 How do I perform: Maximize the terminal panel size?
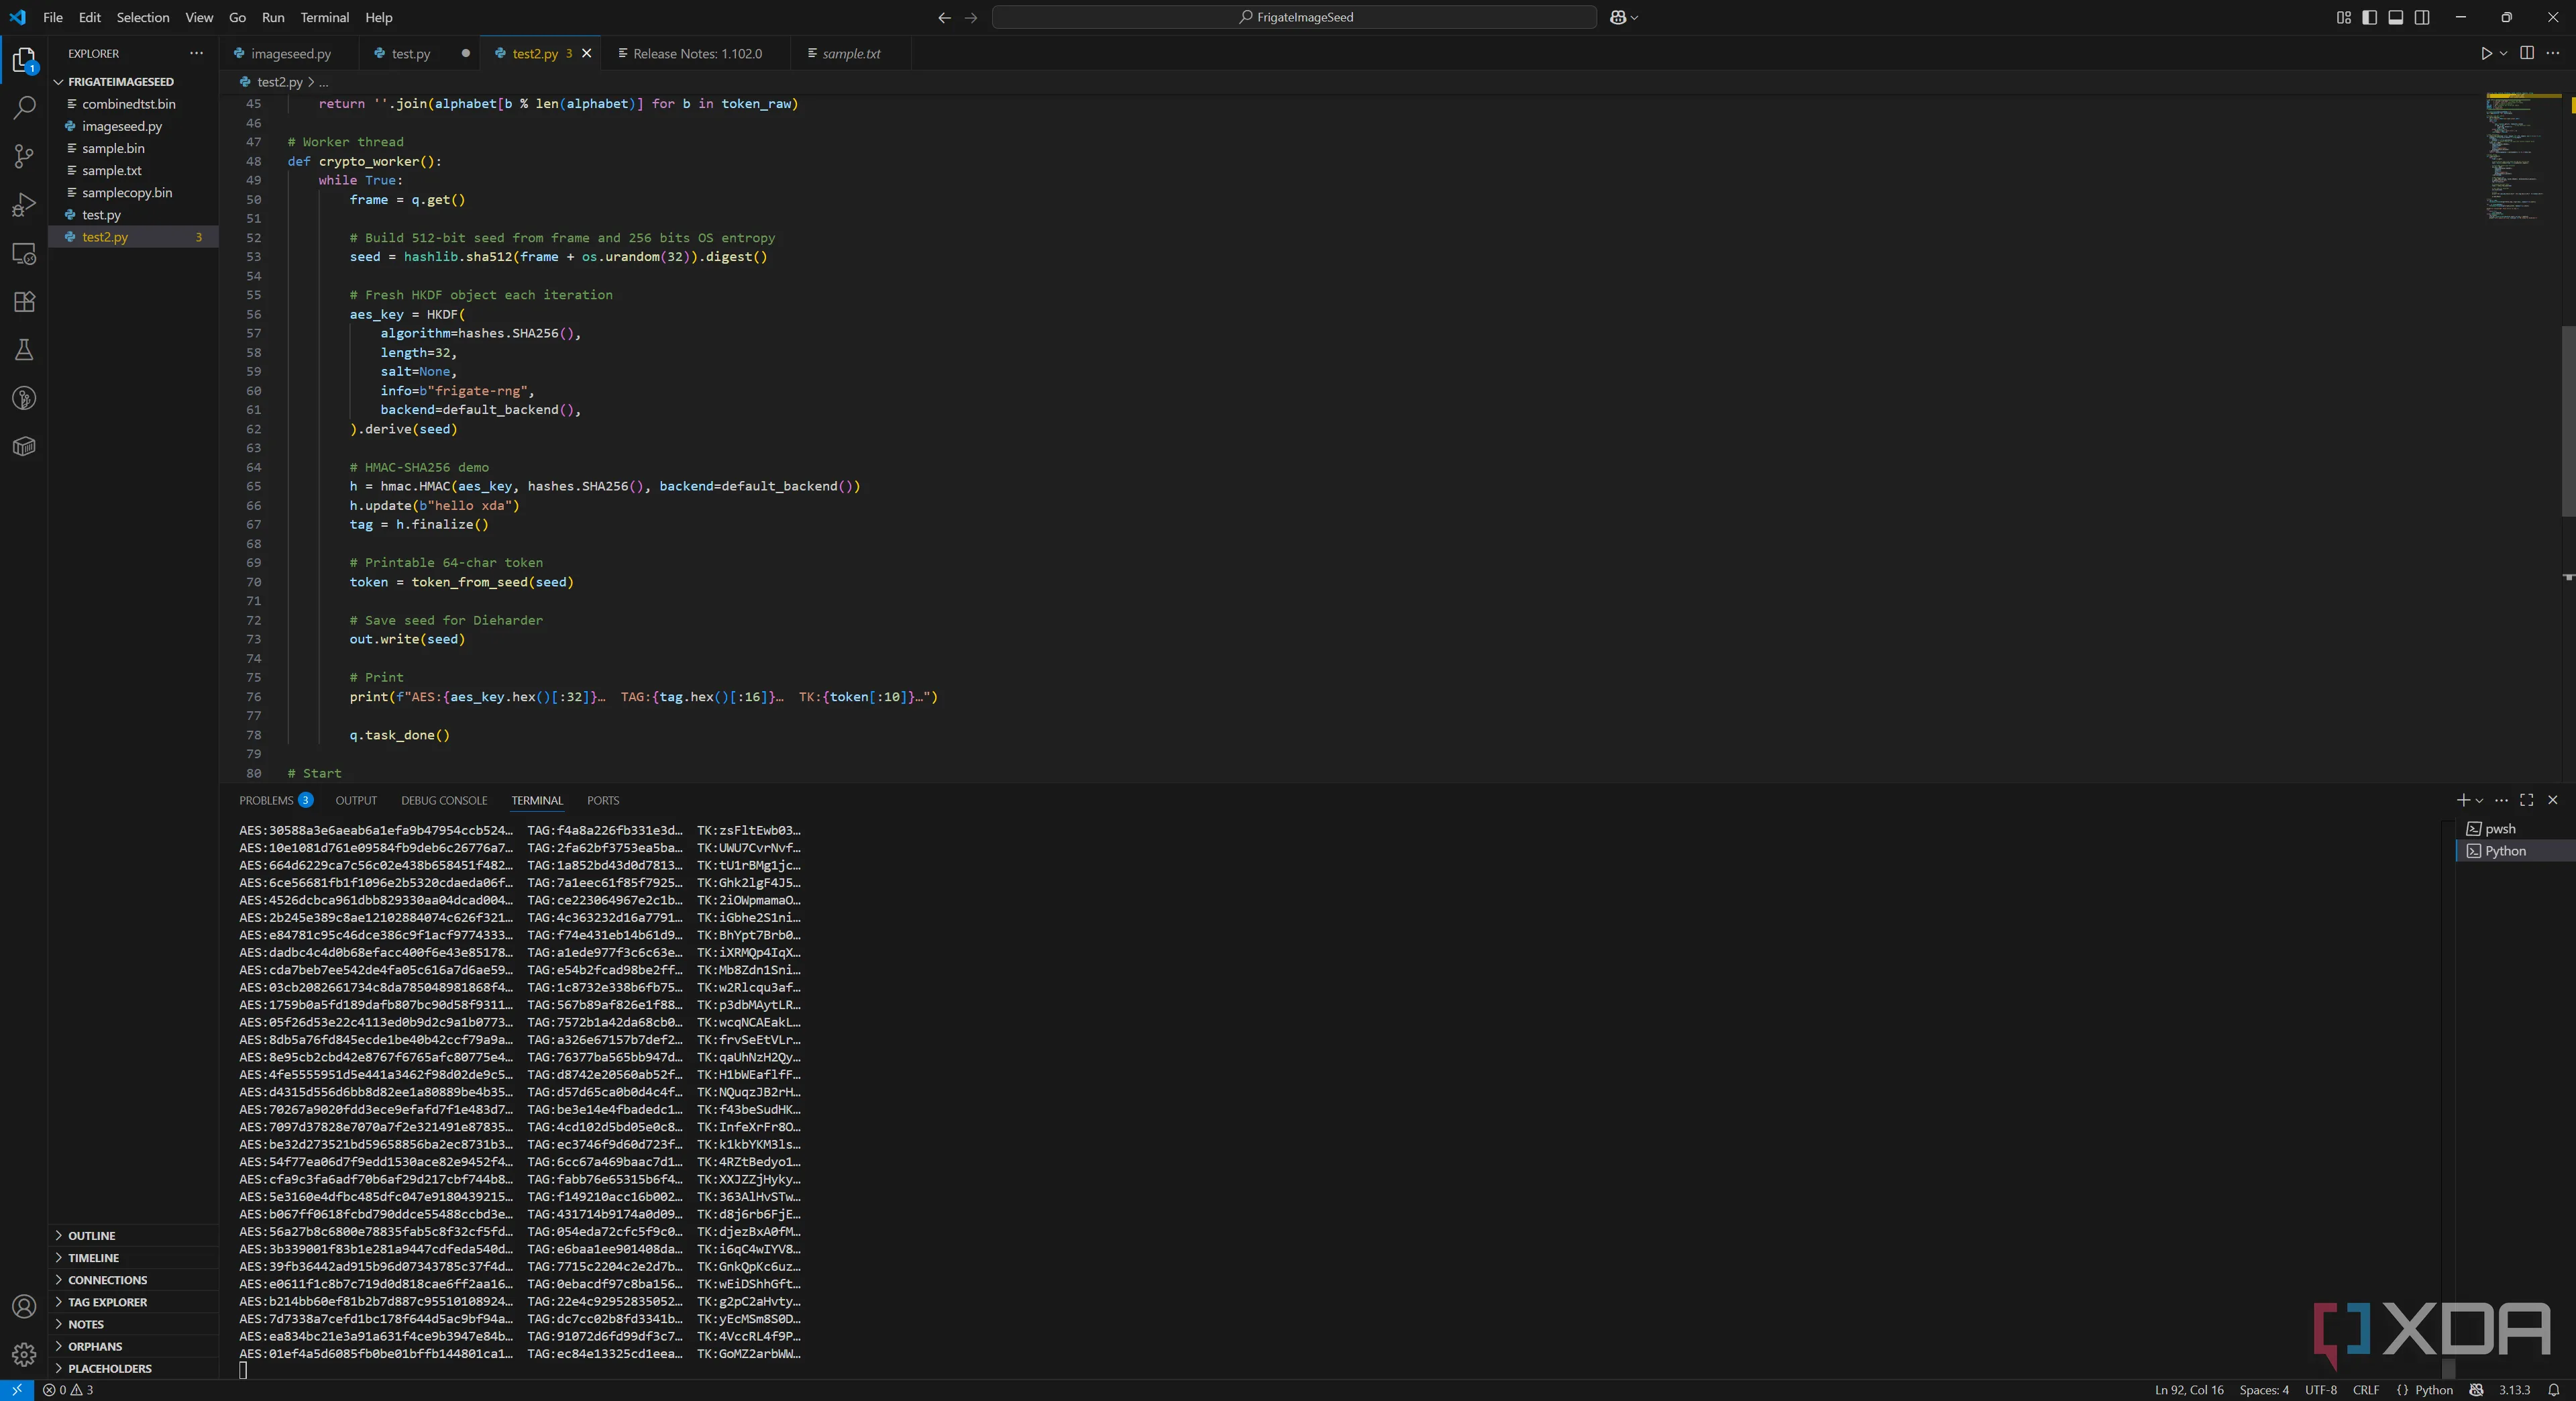tap(2527, 800)
